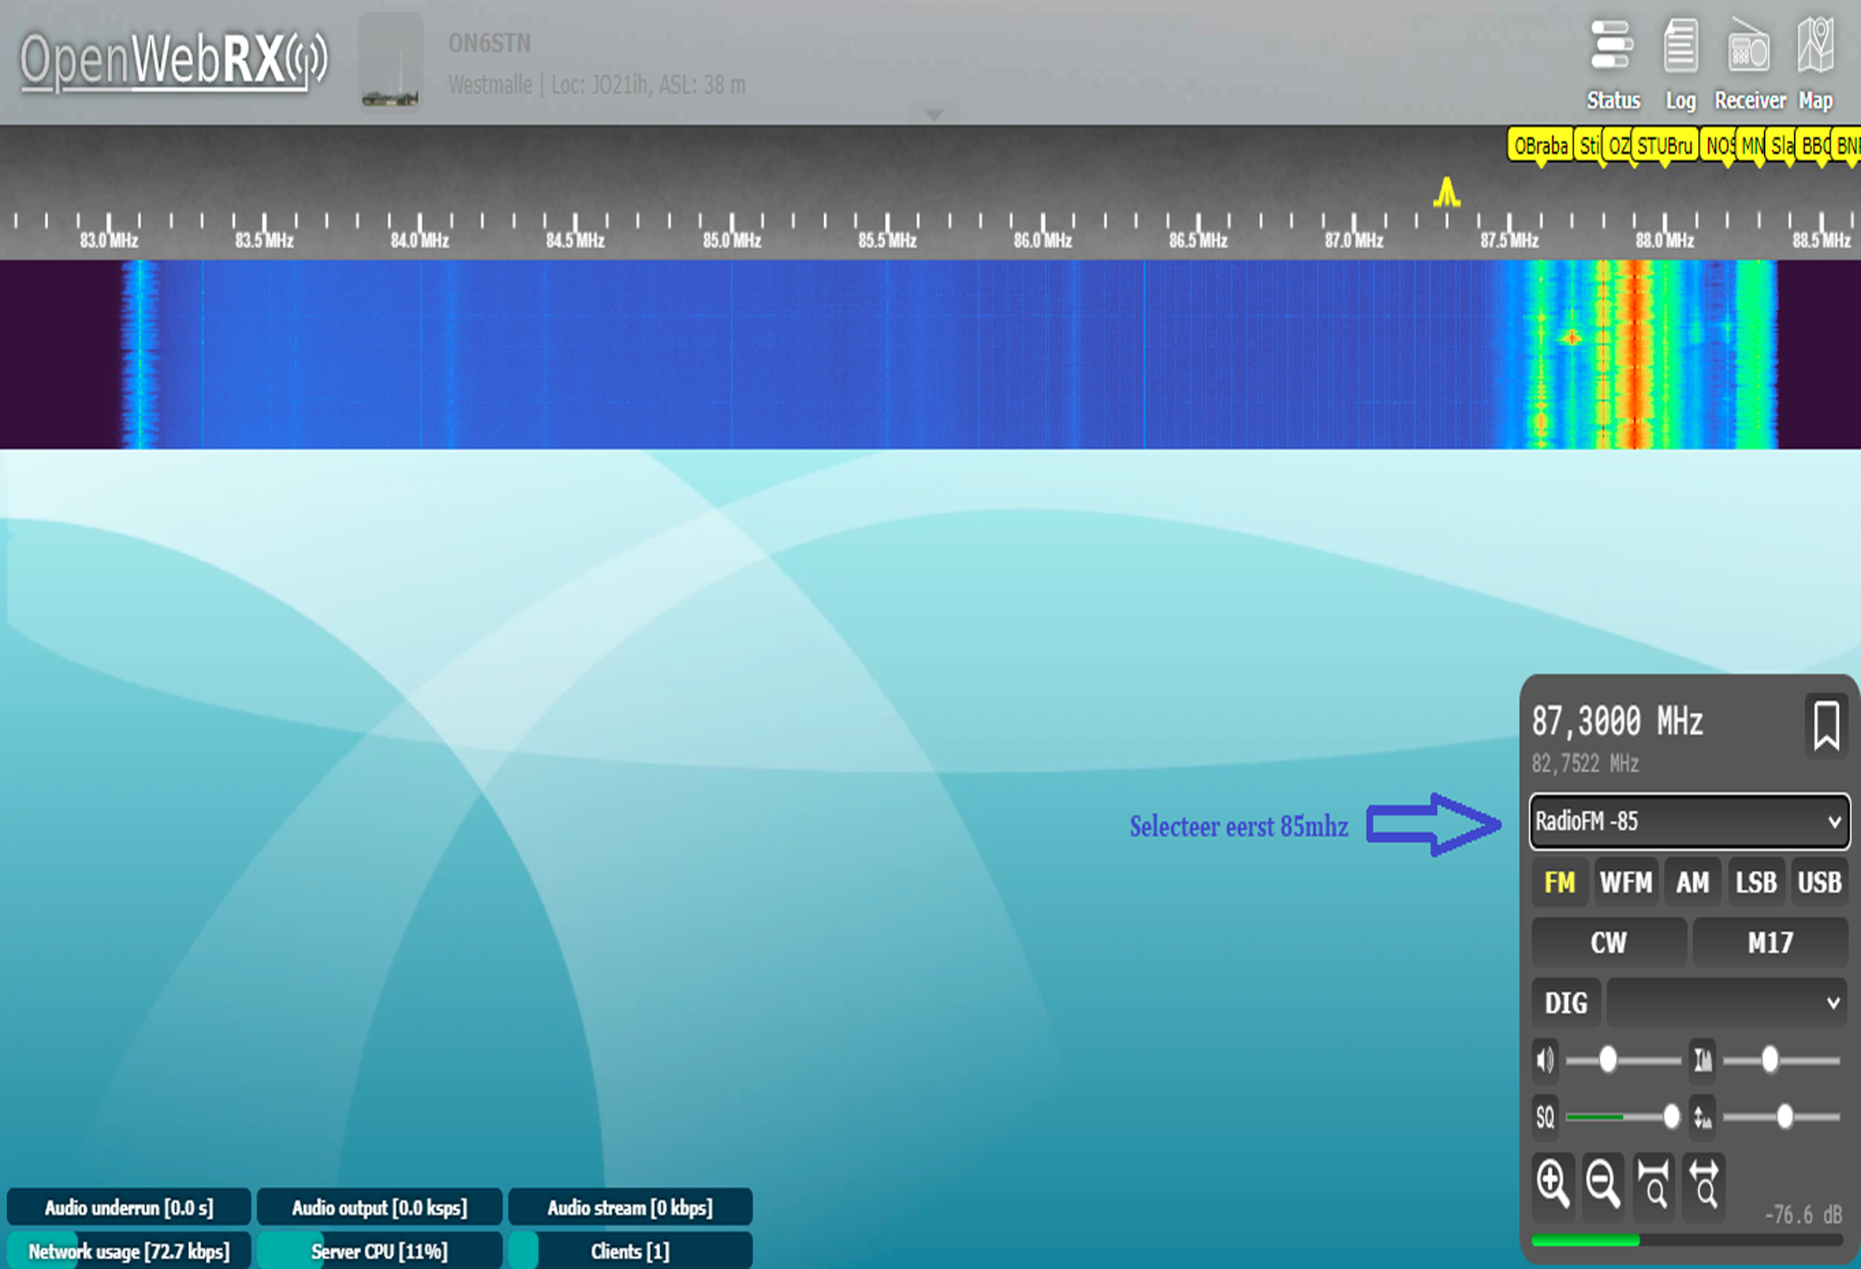Open the RadioFM -85 profile dropdown
This screenshot has width=1861, height=1269.
click(1690, 821)
